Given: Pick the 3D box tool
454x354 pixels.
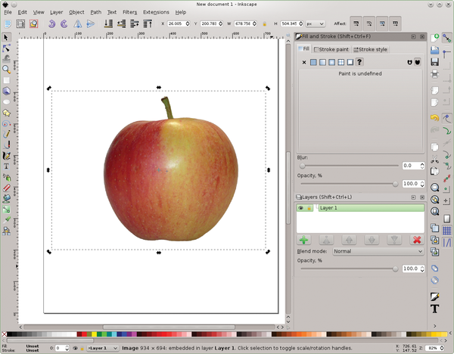Looking at the screenshot, I should point(6,91).
